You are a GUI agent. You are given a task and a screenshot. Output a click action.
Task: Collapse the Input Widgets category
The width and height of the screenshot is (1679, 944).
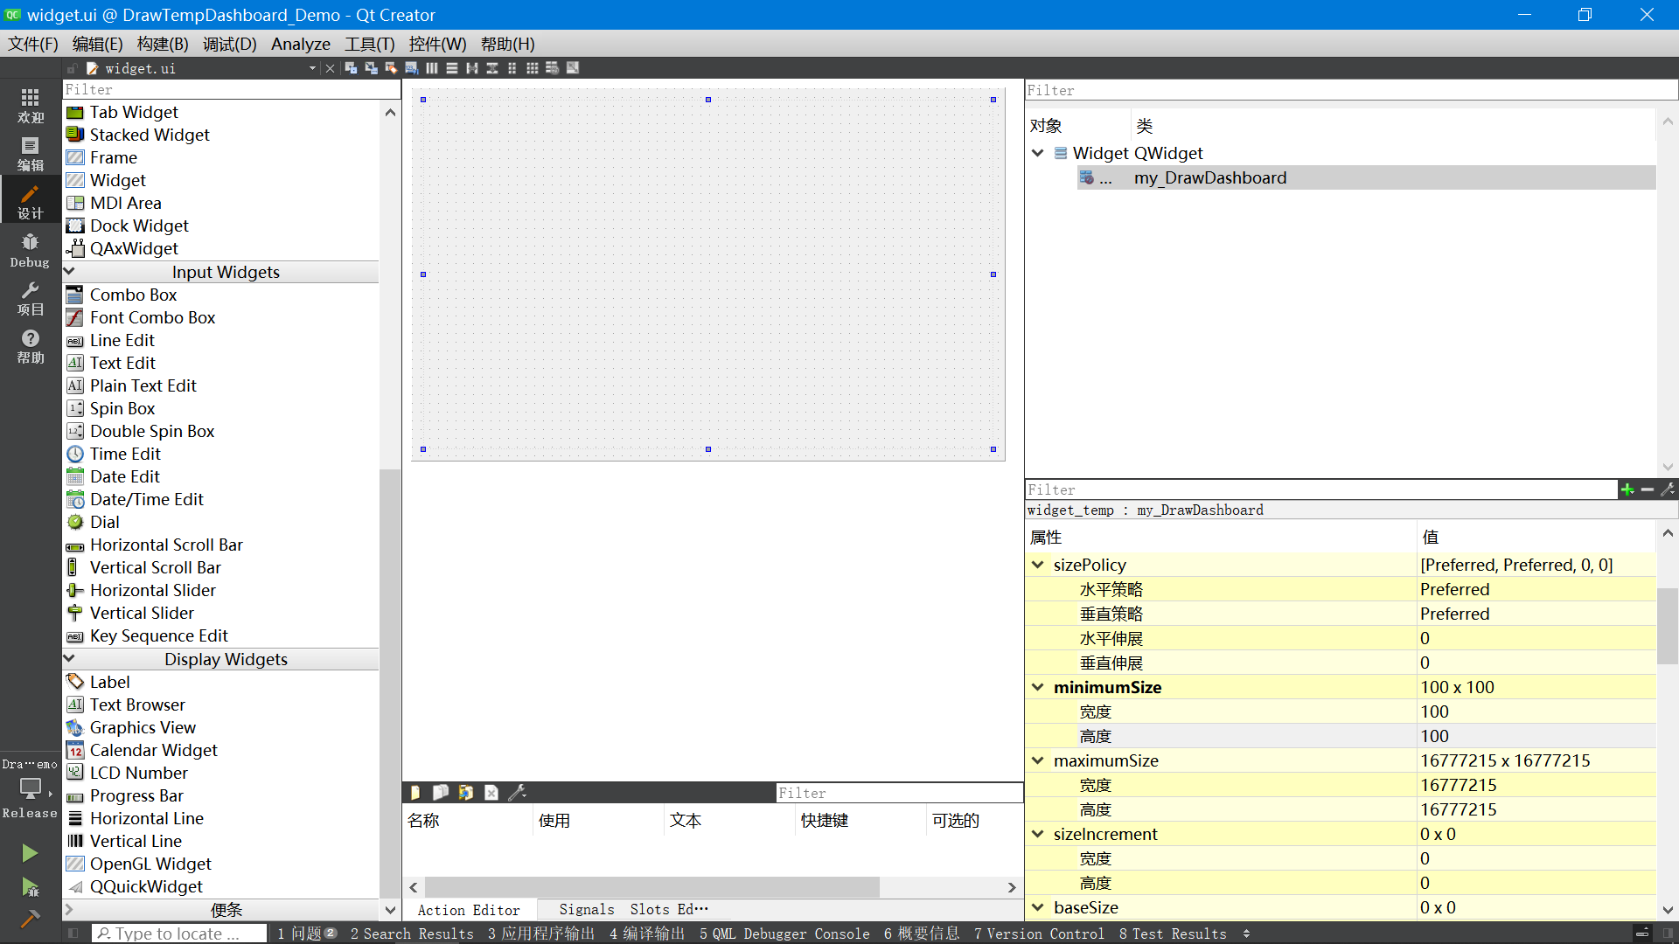point(70,271)
